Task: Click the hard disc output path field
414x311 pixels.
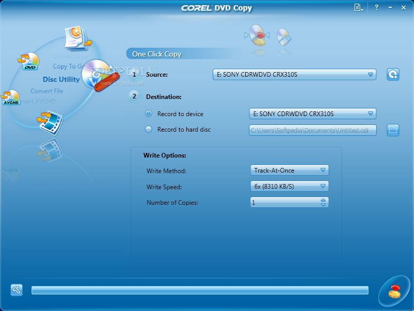Action: point(313,130)
